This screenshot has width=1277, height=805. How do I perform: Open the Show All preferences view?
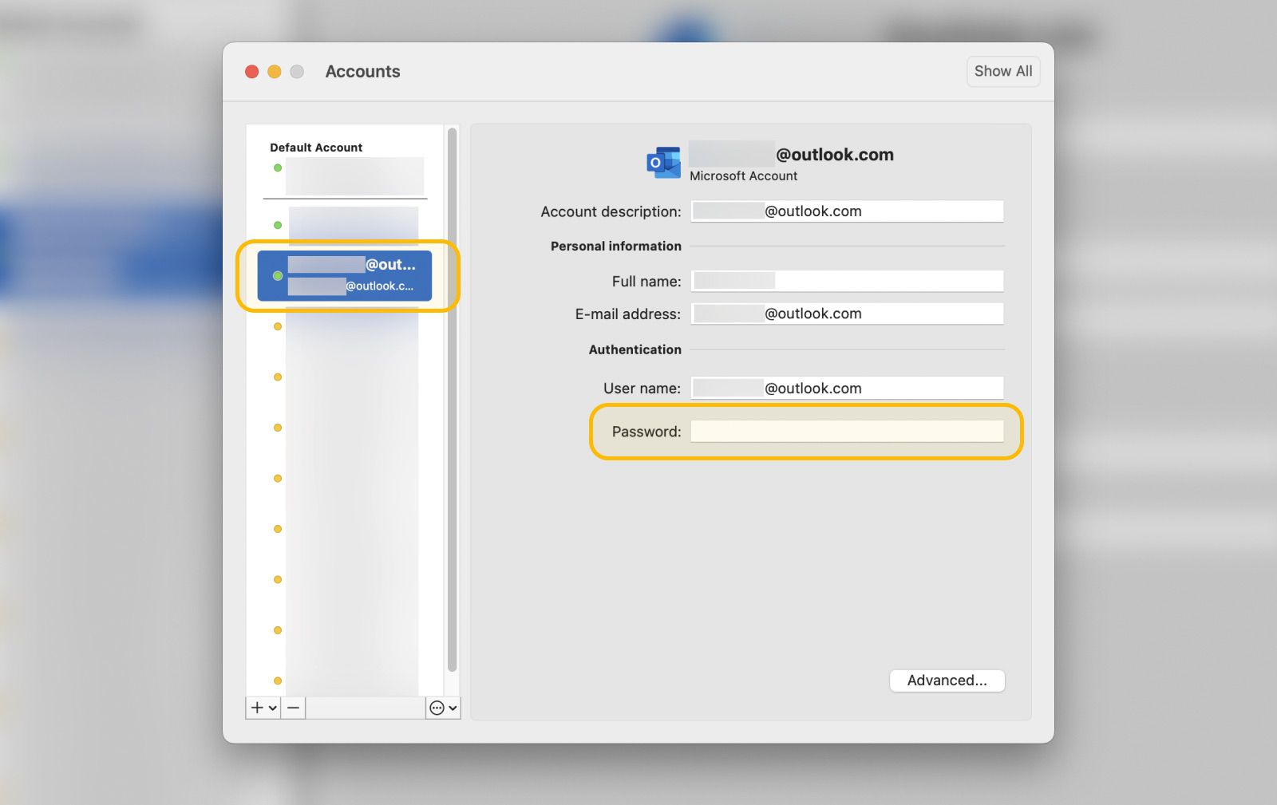[x=1002, y=71]
